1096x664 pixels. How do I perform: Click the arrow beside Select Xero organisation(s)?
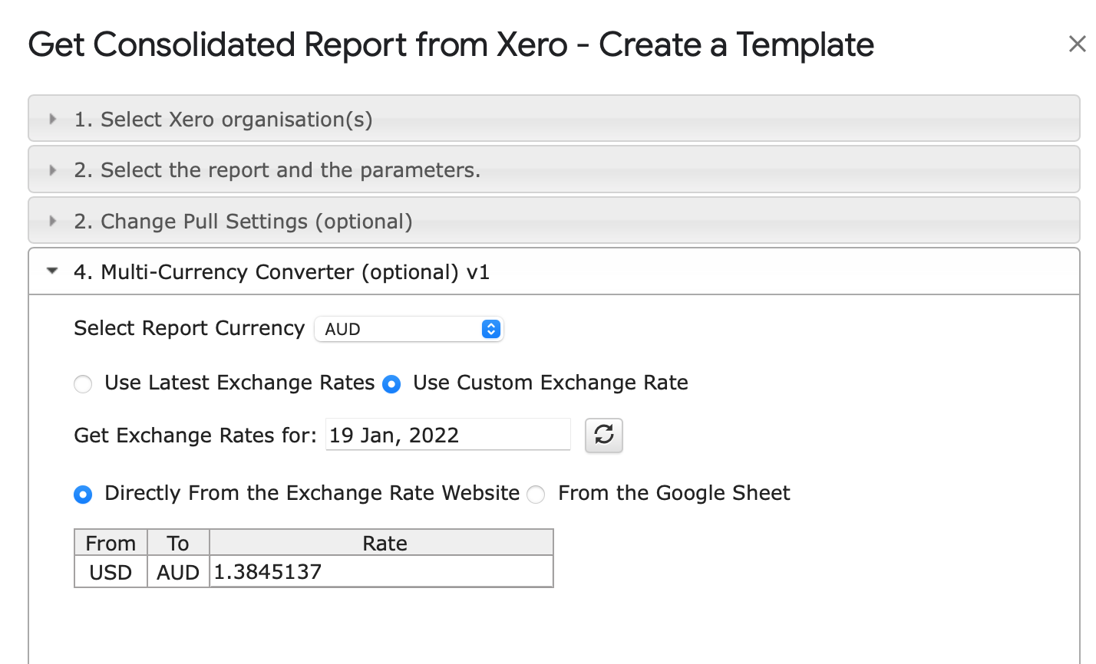tap(52, 120)
